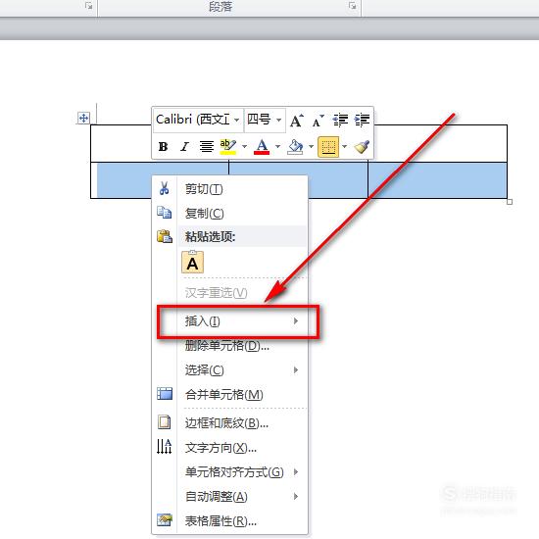This screenshot has height=539, width=539.
Task: Open 边框和底纹(B)... dialog
Action: click(x=229, y=422)
